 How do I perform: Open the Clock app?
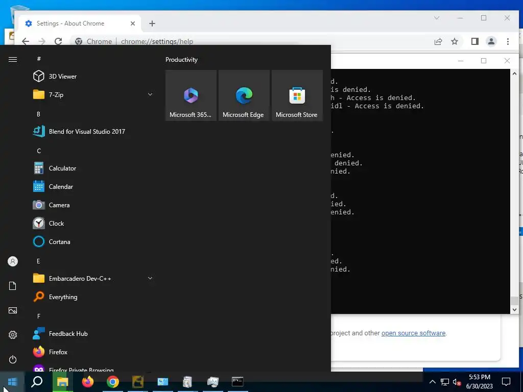coord(93,224)
